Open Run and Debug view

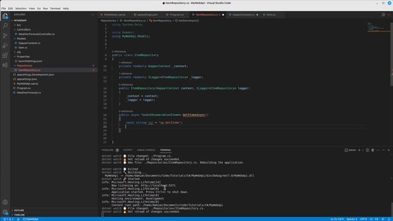[5, 45]
